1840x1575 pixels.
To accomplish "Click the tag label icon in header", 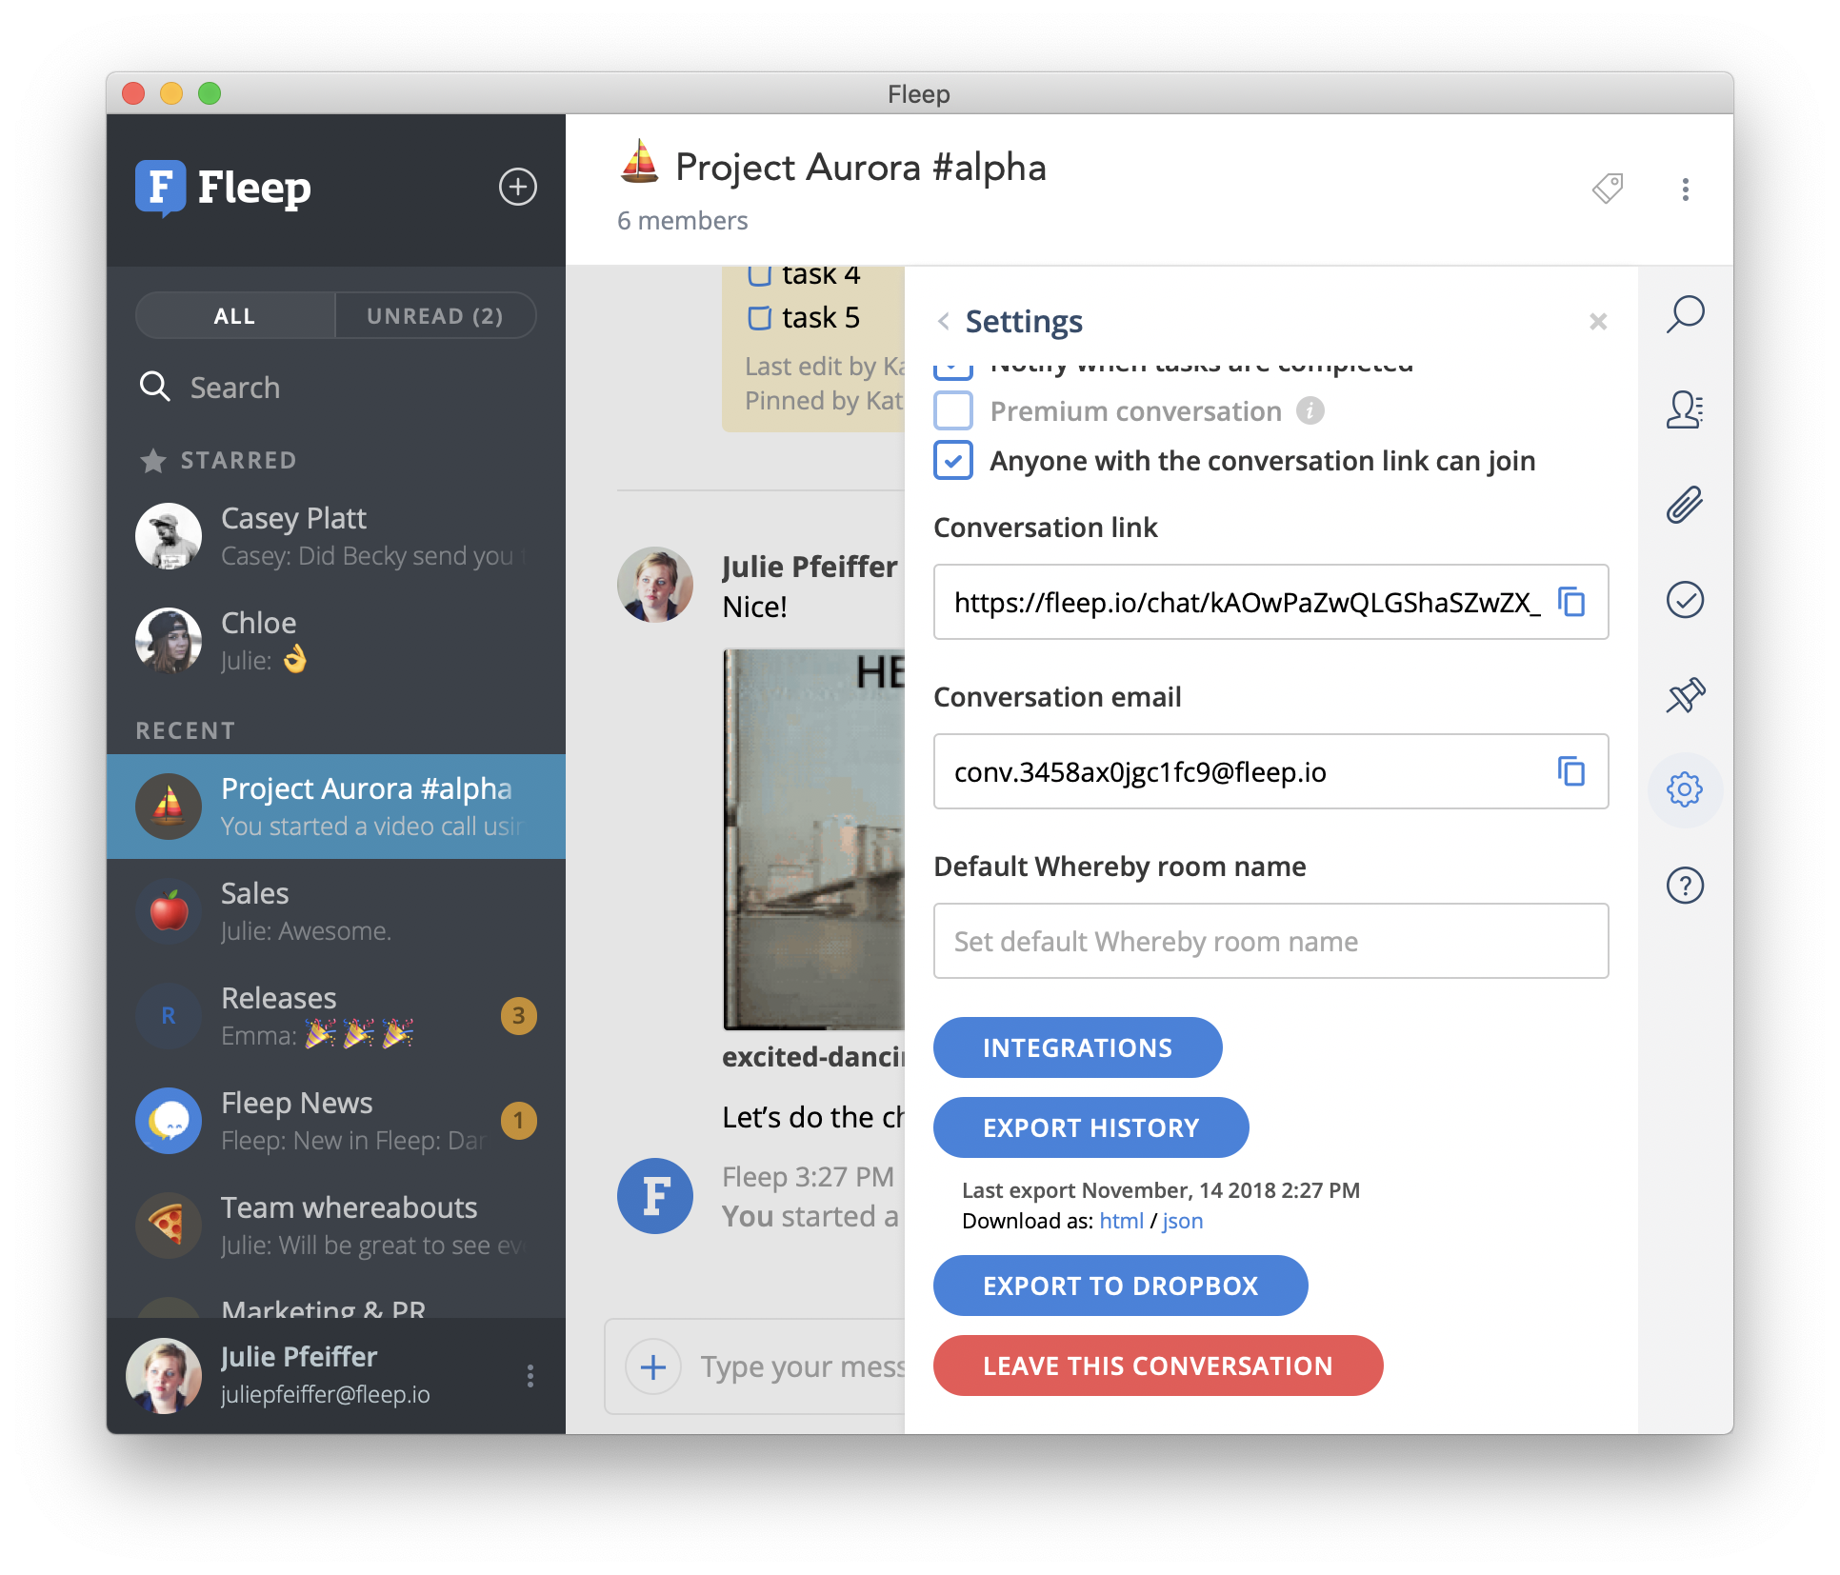I will click(1608, 188).
